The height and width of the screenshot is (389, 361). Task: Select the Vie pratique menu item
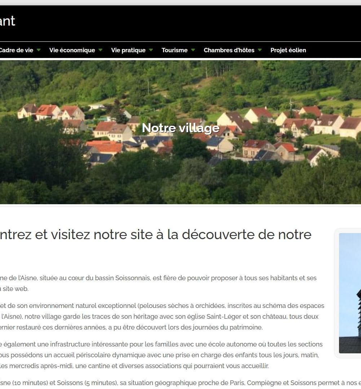[x=128, y=50]
